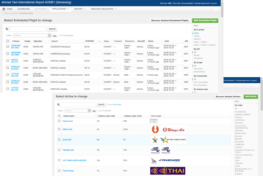
Task: Expand the Applications menu
Action: [60, 9]
